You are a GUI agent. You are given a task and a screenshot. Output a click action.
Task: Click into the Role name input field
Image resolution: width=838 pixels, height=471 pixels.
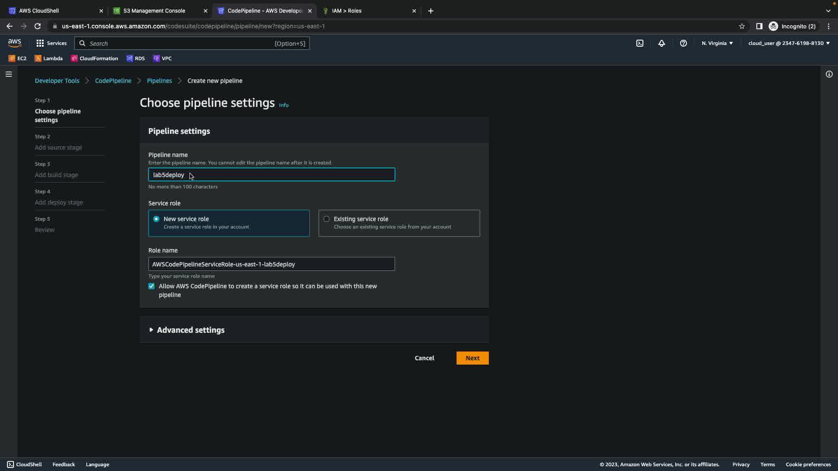click(x=271, y=264)
